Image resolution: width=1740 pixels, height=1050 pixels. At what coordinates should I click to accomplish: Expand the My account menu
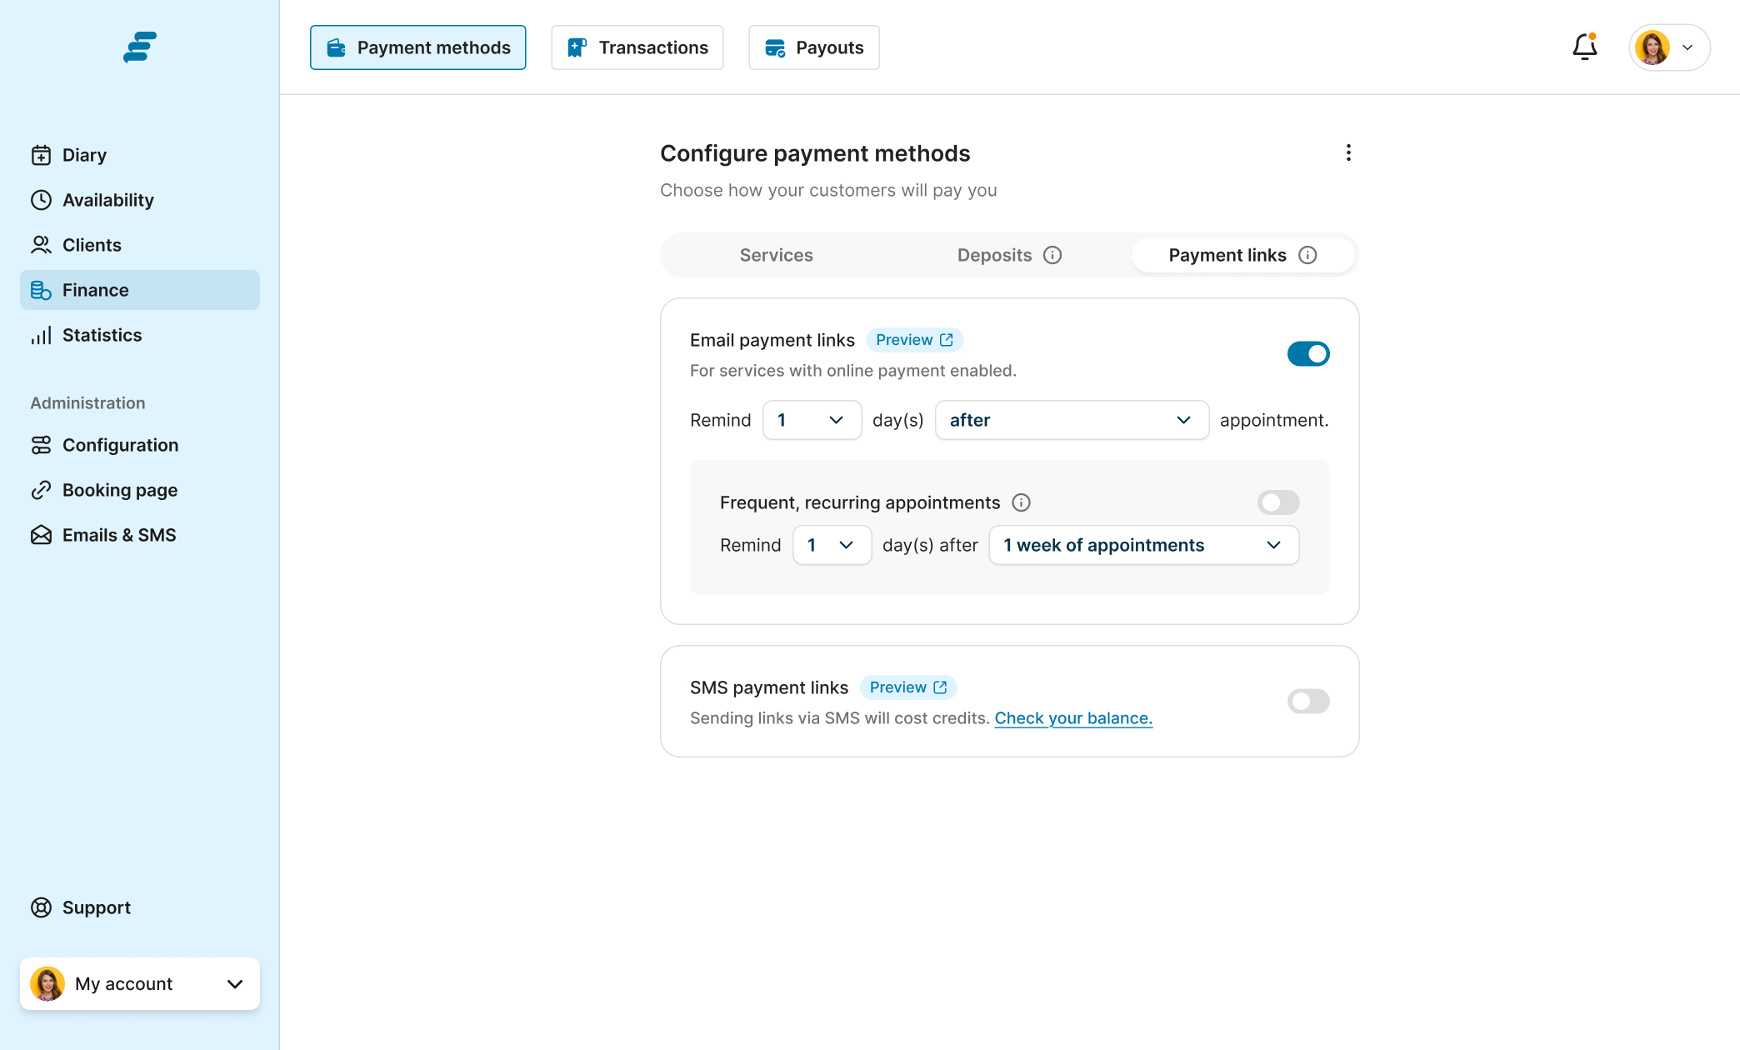tap(140, 984)
